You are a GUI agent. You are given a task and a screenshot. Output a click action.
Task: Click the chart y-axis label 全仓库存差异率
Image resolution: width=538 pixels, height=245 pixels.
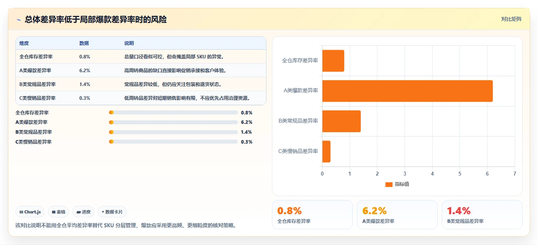300,61
